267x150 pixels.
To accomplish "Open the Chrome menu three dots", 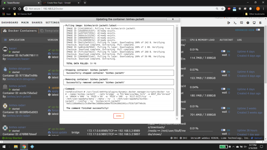I will [x=263, y=9].
